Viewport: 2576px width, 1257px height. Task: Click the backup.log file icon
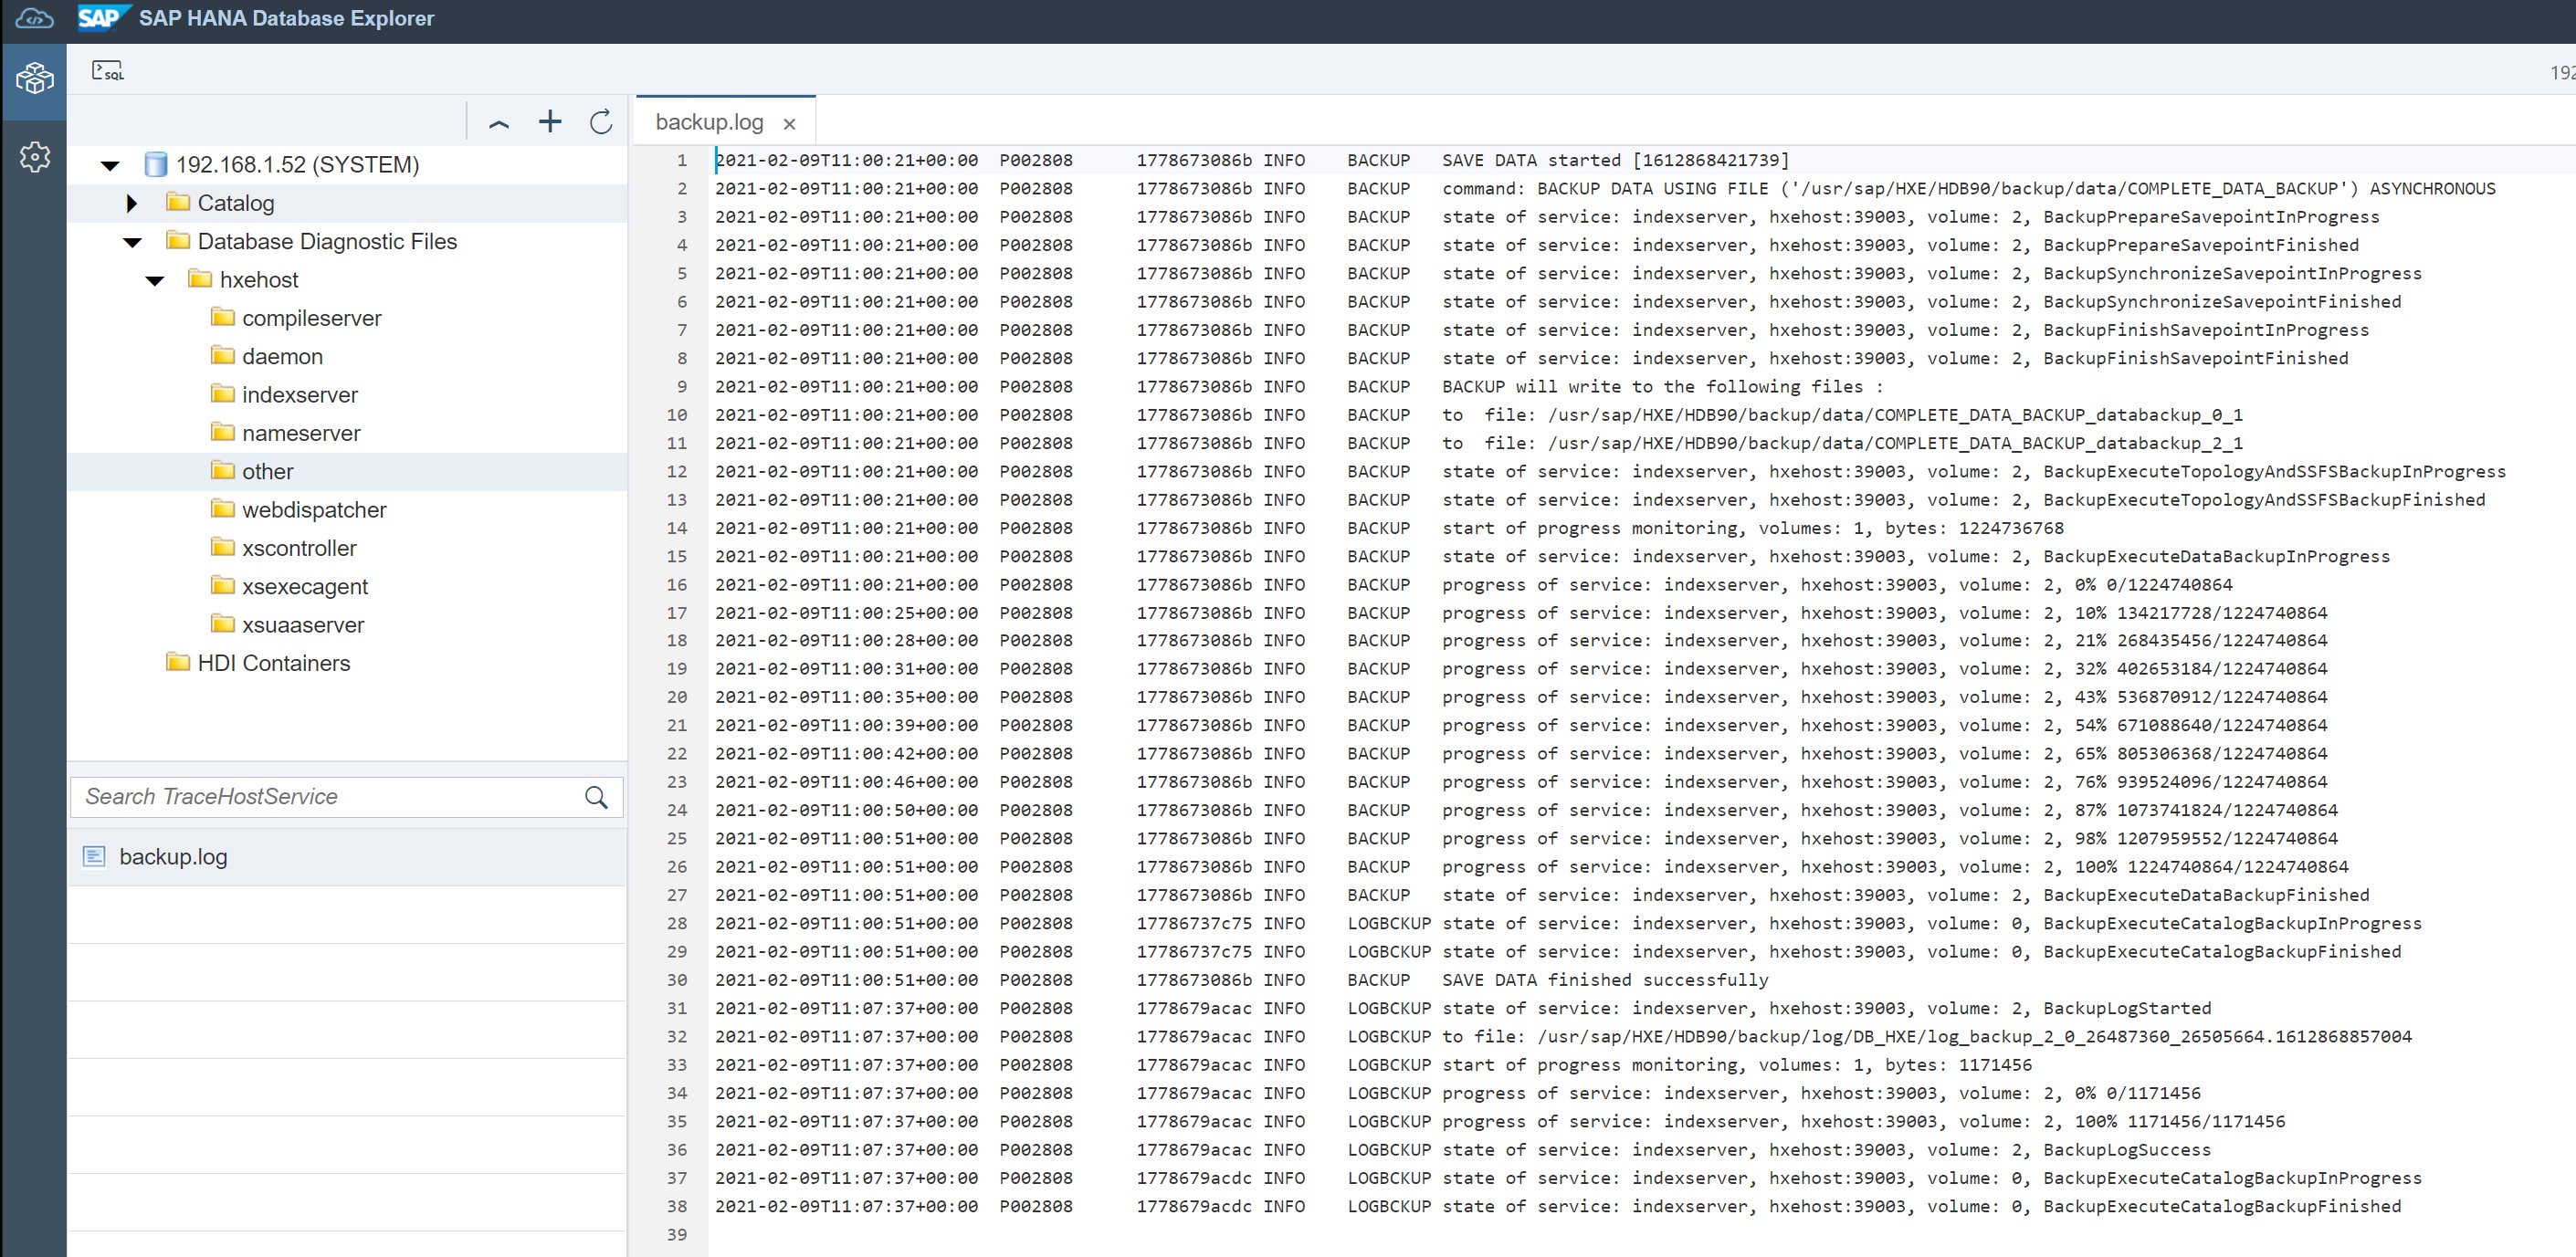pyautogui.click(x=94, y=857)
